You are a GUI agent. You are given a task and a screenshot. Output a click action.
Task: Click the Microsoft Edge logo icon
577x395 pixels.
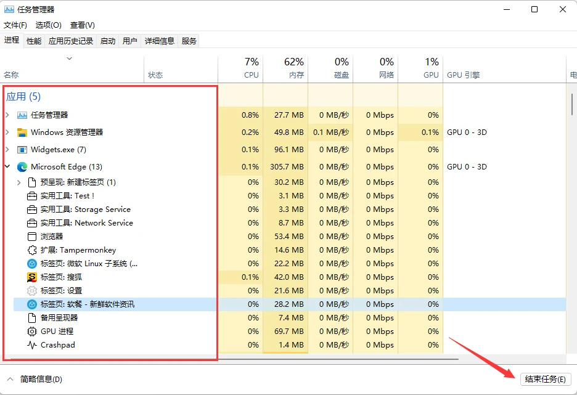22,167
